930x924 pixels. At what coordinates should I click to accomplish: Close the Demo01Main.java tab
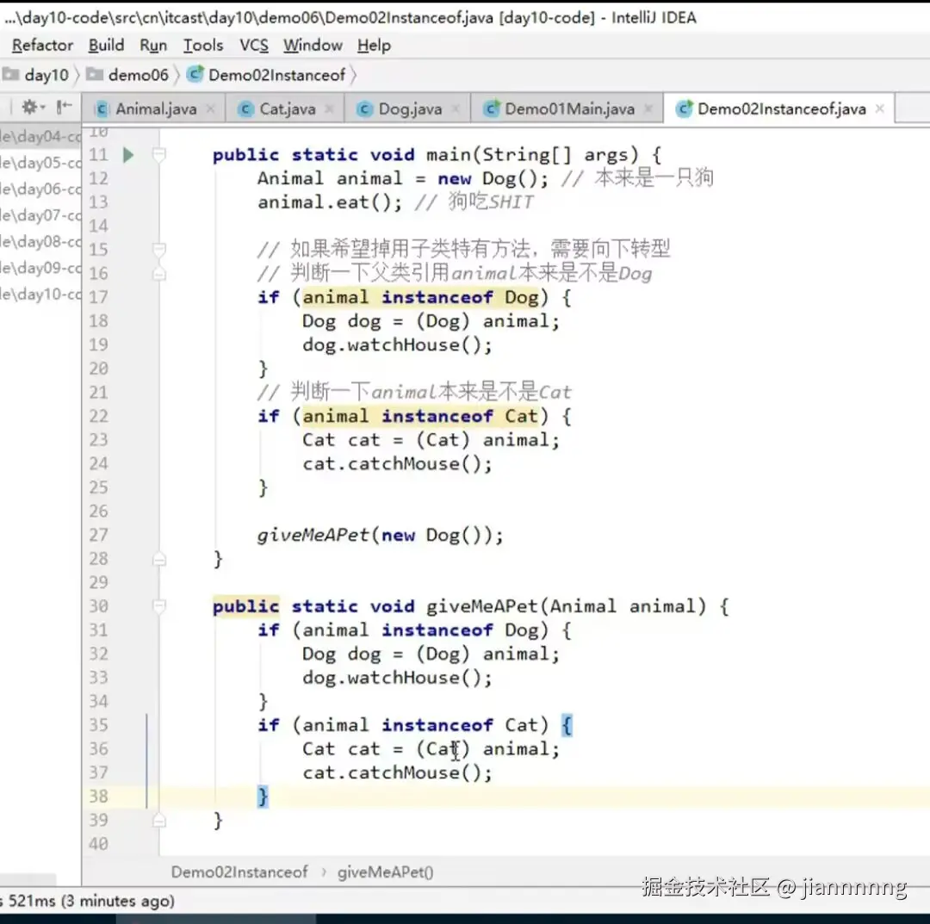tap(648, 109)
